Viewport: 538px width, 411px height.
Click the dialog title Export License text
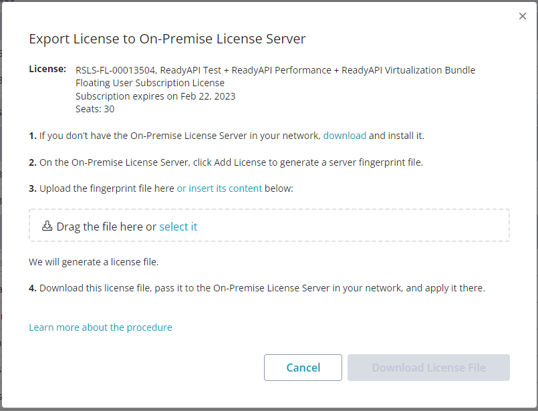point(166,39)
